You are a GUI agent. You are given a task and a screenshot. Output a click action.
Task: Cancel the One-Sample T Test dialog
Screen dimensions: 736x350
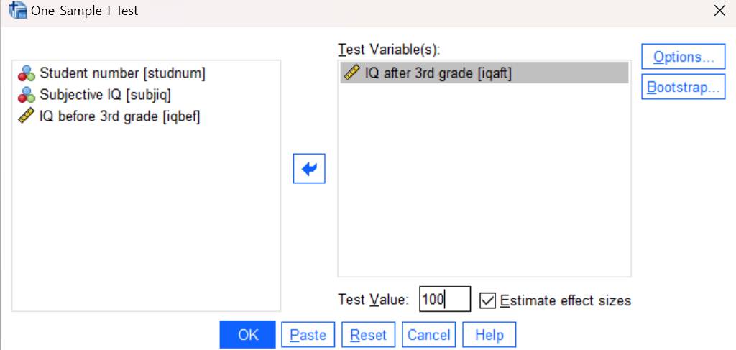pos(428,334)
